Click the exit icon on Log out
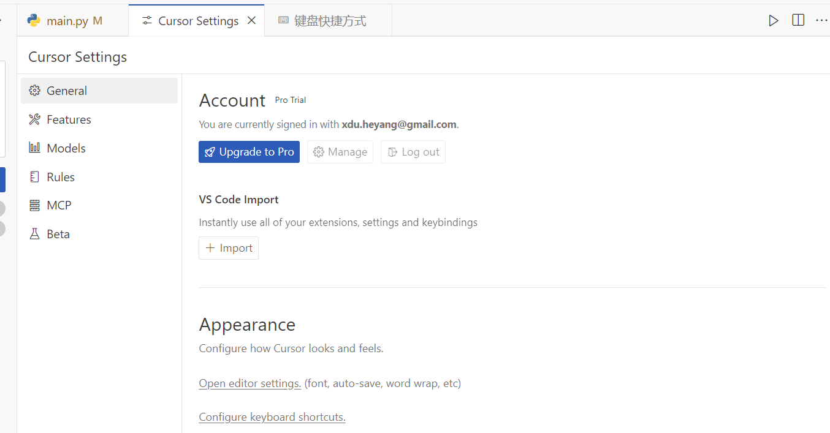Screen dimensions: 830x433 point(392,152)
